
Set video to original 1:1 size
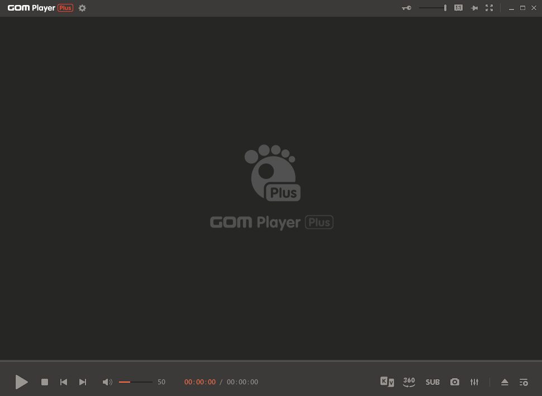pos(458,8)
